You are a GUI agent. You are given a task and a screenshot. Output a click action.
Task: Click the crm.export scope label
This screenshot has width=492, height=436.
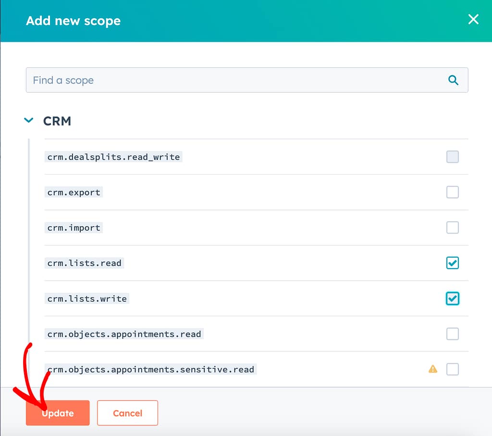coord(74,192)
